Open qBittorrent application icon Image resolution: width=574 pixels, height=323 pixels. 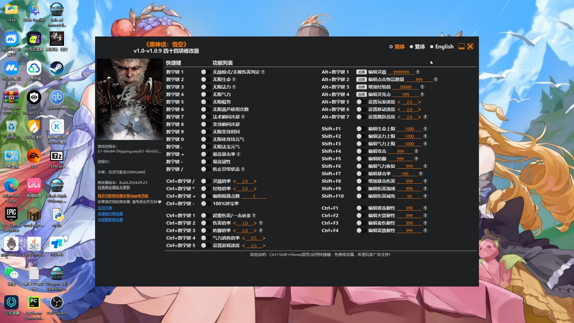click(56, 98)
